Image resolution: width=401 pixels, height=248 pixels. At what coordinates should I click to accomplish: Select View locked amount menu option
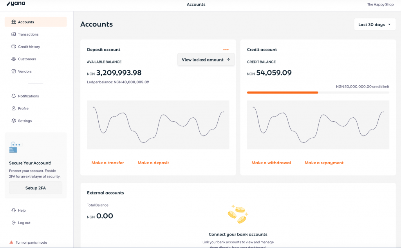pos(206,60)
